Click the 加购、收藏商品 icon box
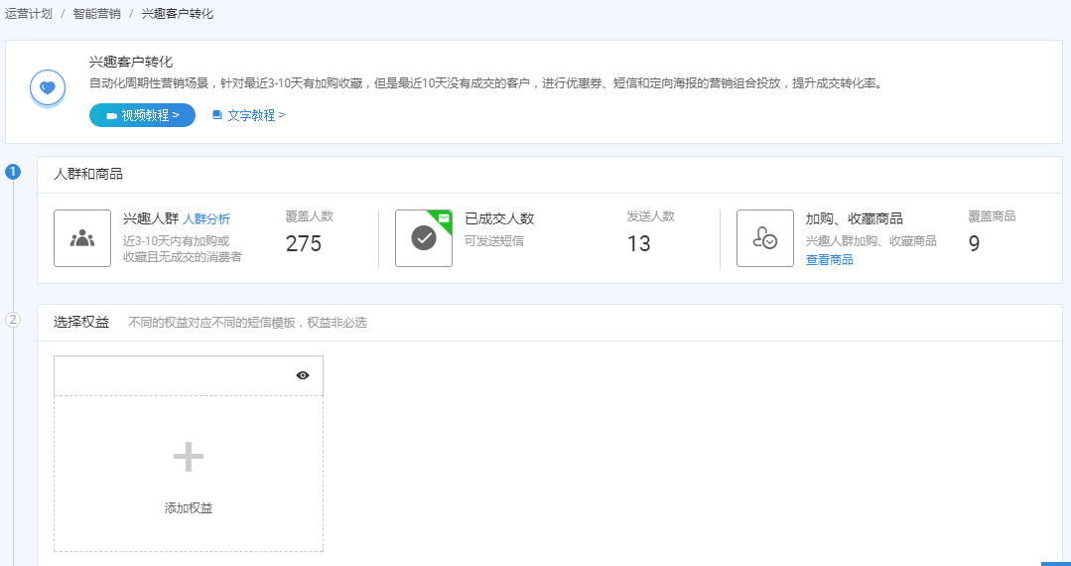The width and height of the screenshot is (1071, 566). (x=764, y=238)
